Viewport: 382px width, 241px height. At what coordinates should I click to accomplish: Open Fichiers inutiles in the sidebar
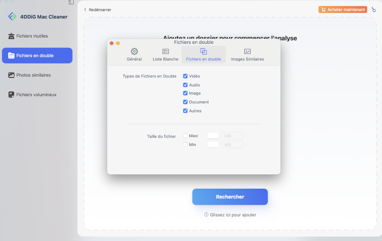(37, 36)
